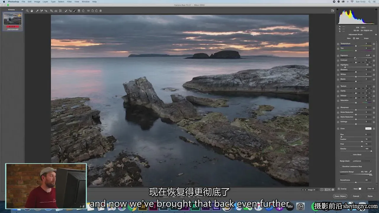This screenshot has height=213, width=379.
Task: Open the Preferences dialog icon
Action: pos(88,11)
